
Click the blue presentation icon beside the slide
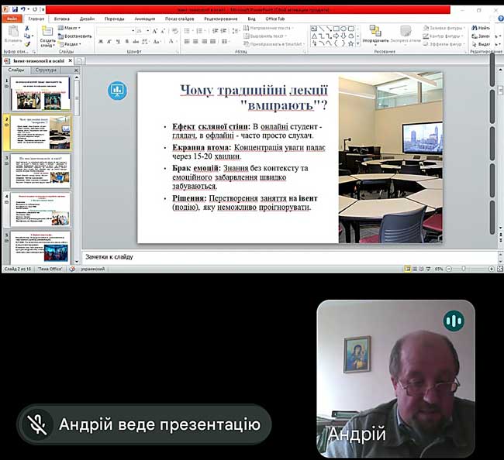point(117,91)
